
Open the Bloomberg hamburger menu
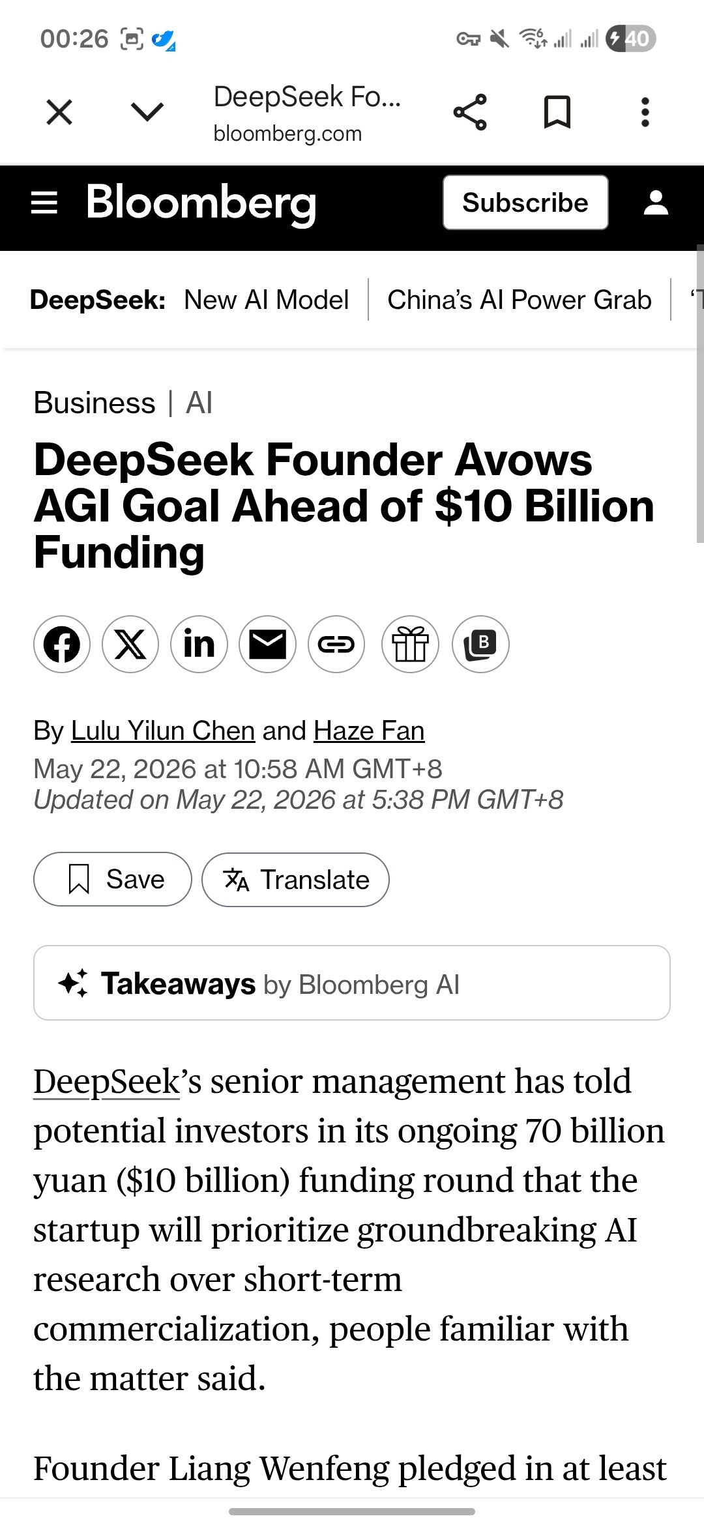pyautogui.click(x=44, y=203)
